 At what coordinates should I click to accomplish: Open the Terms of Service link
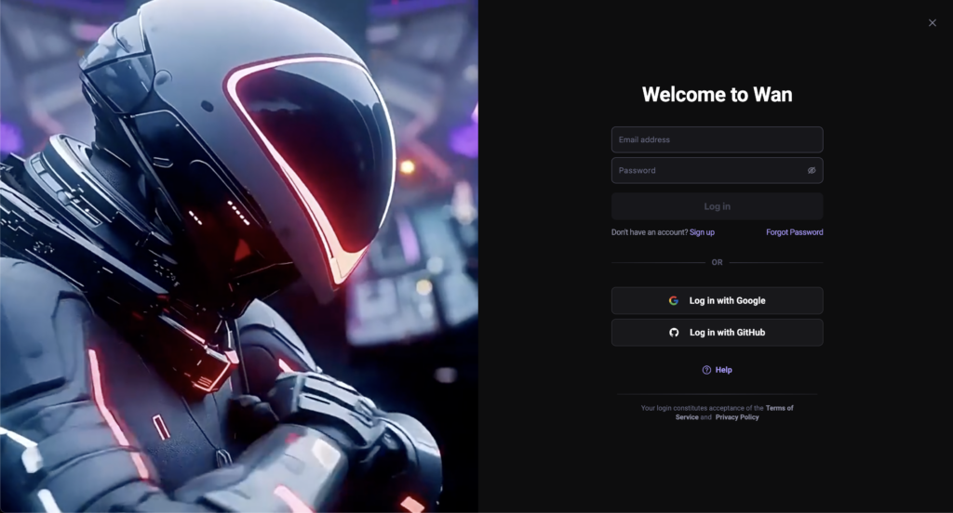(779, 408)
